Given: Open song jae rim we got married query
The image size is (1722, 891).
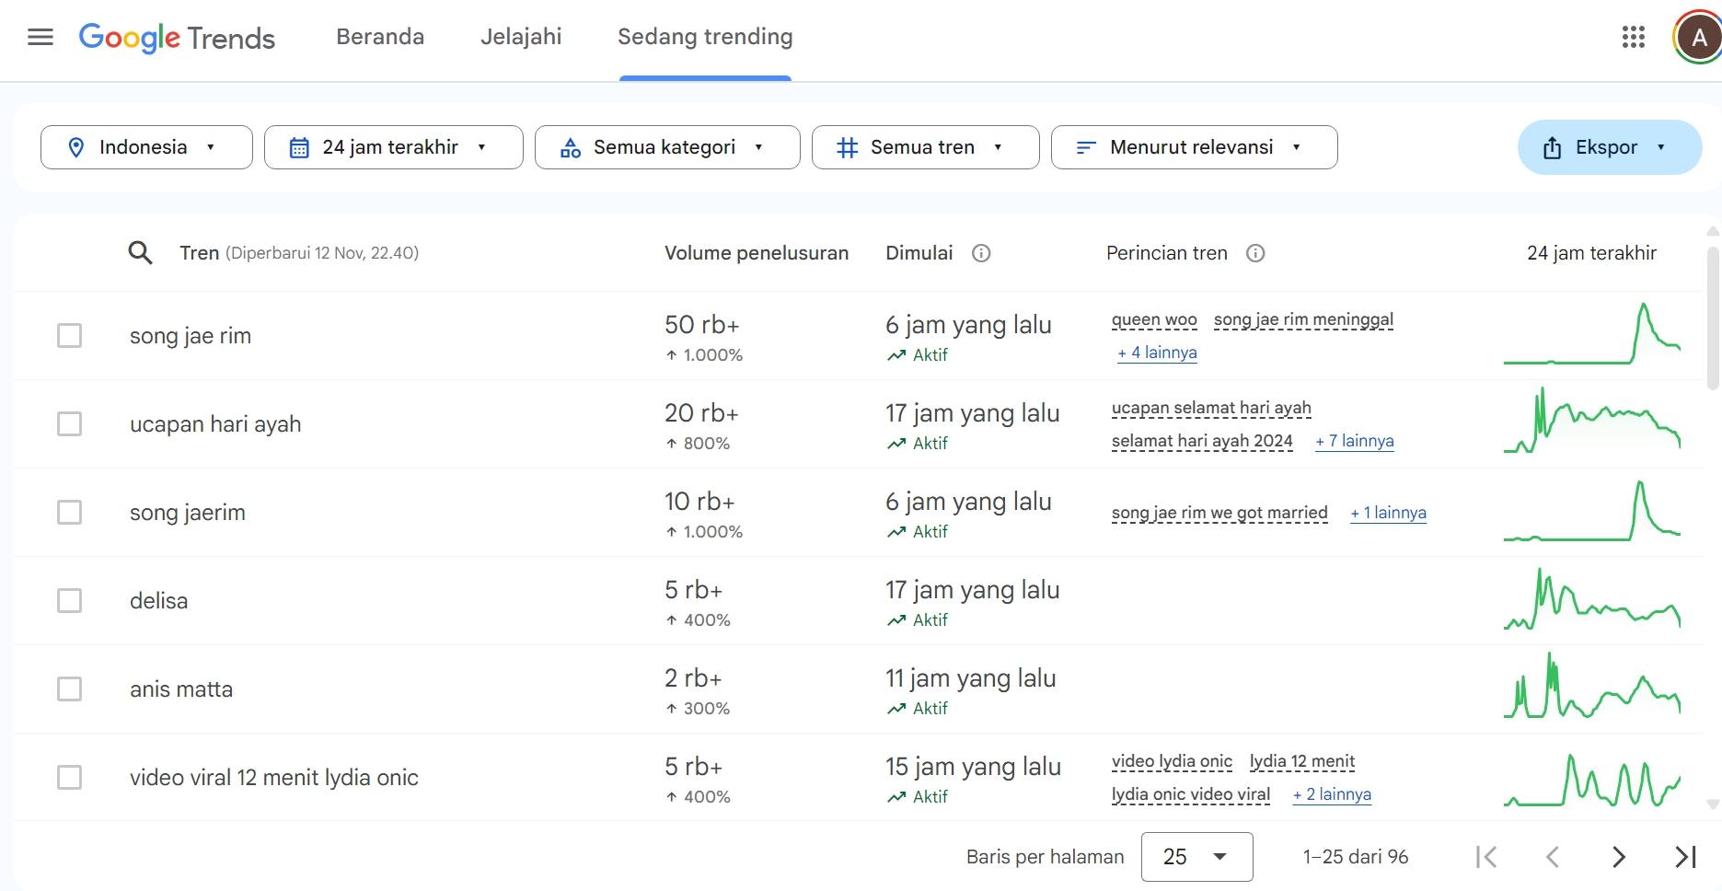Looking at the screenshot, I should click(x=1219, y=513).
